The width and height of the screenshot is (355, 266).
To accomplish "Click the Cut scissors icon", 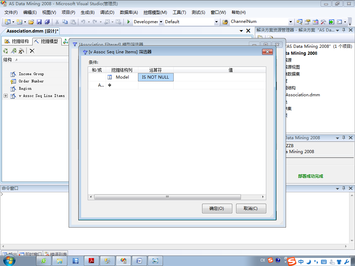I will 57,22.
